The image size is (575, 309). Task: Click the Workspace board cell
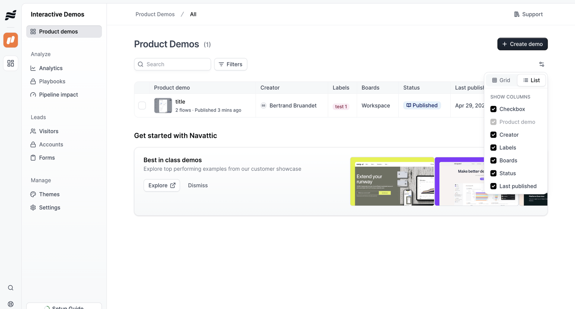click(376, 106)
